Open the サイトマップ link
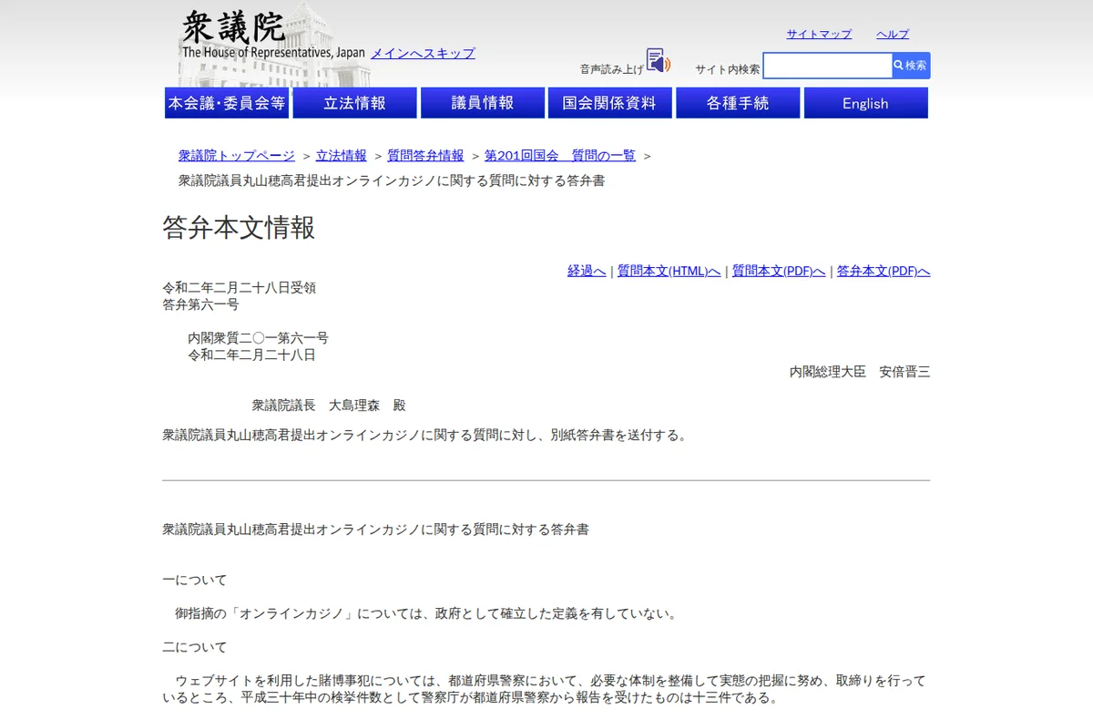 click(x=819, y=34)
